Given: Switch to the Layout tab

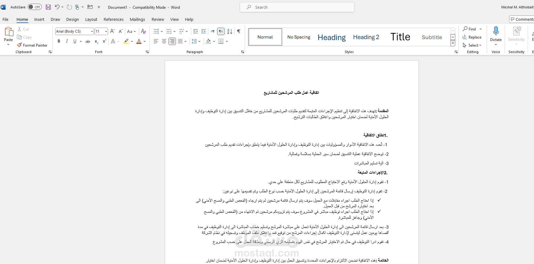Looking at the screenshot, I should pyautogui.click(x=91, y=19).
